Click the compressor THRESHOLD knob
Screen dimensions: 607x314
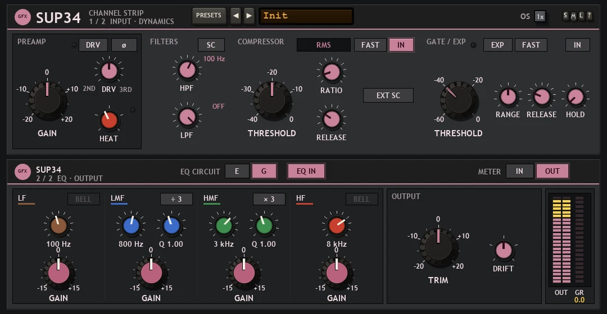point(272,100)
